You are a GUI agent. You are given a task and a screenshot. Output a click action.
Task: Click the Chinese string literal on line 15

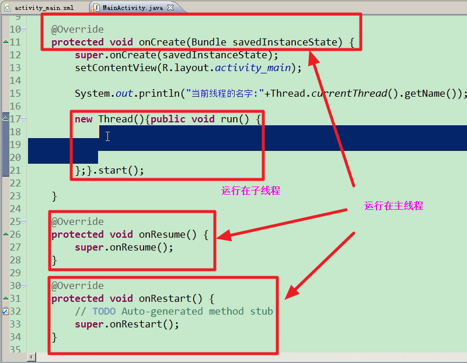pyautogui.click(x=225, y=93)
